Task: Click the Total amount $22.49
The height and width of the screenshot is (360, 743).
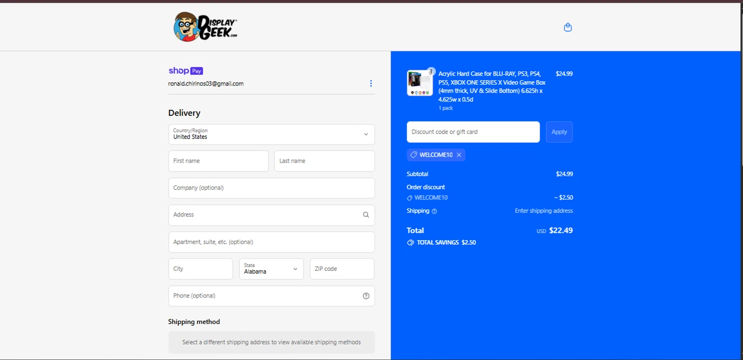Action: [561, 230]
